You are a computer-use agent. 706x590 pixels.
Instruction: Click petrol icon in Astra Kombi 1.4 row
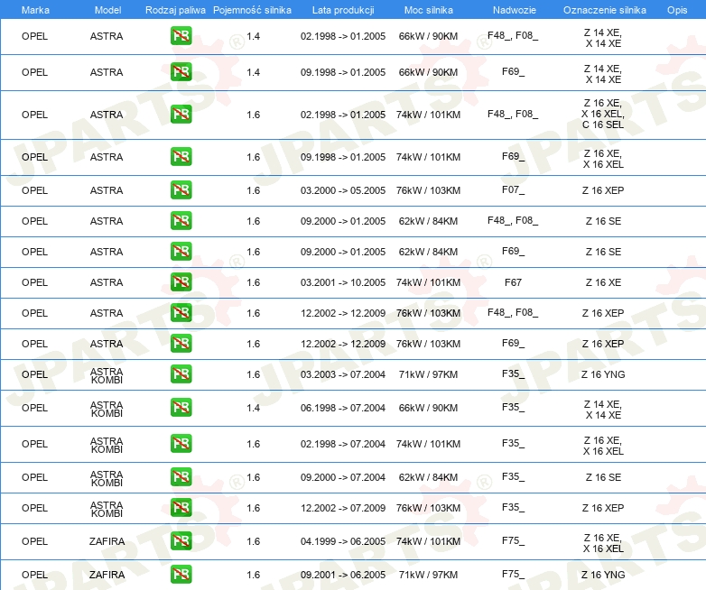click(x=181, y=407)
